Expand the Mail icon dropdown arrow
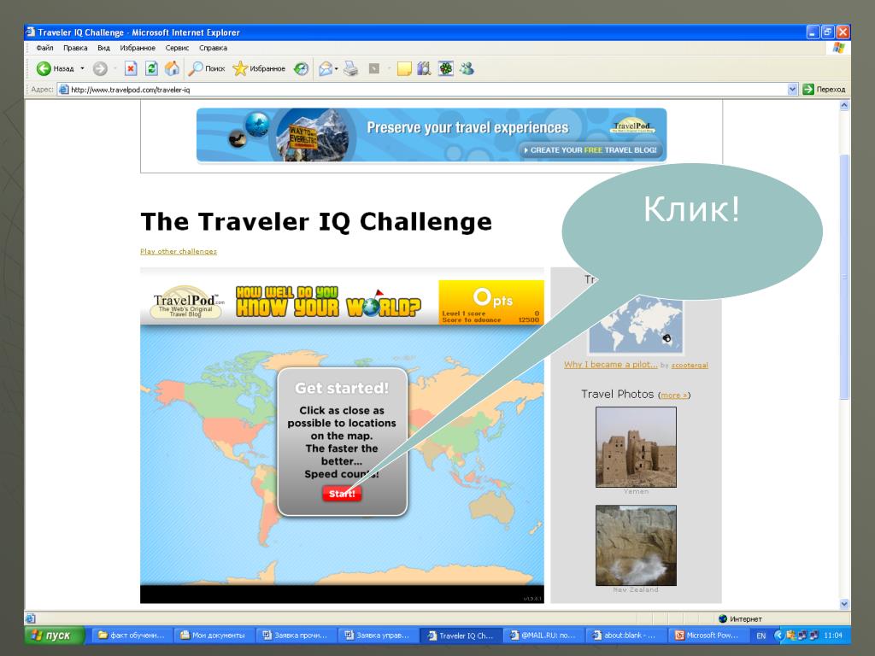Viewport: 875px width, 656px height. [337, 68]
